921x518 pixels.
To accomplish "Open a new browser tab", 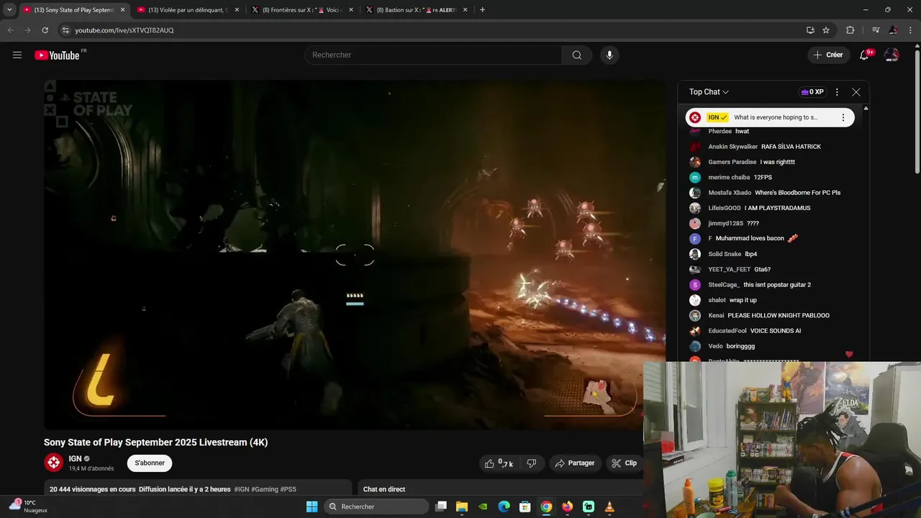I will [x=482, y=10].
